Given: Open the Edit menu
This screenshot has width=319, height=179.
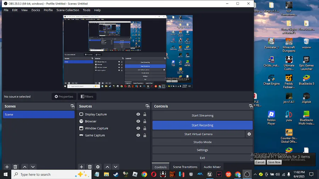Looking at the screenshot, I should click(x=15, y=10).
